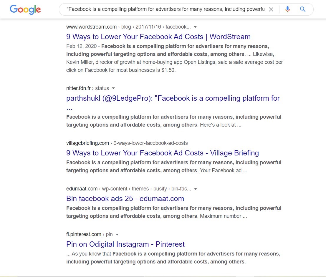Click the magnifying glass to search
326x277 pixels.
tap(302, 9)
